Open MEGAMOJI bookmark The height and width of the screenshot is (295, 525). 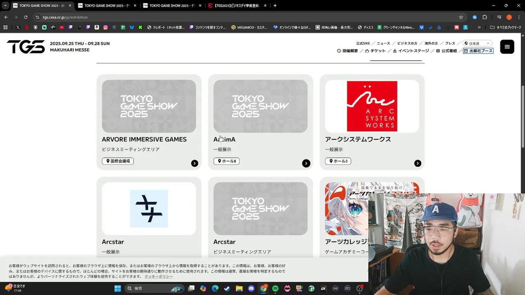pyautogui.click(x=249, y=27)
